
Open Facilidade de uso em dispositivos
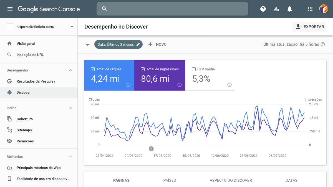[x=39, y=179]
